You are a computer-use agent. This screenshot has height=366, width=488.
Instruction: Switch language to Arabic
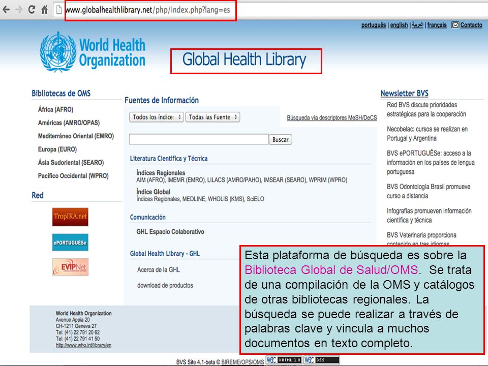(x=417, y=25)
